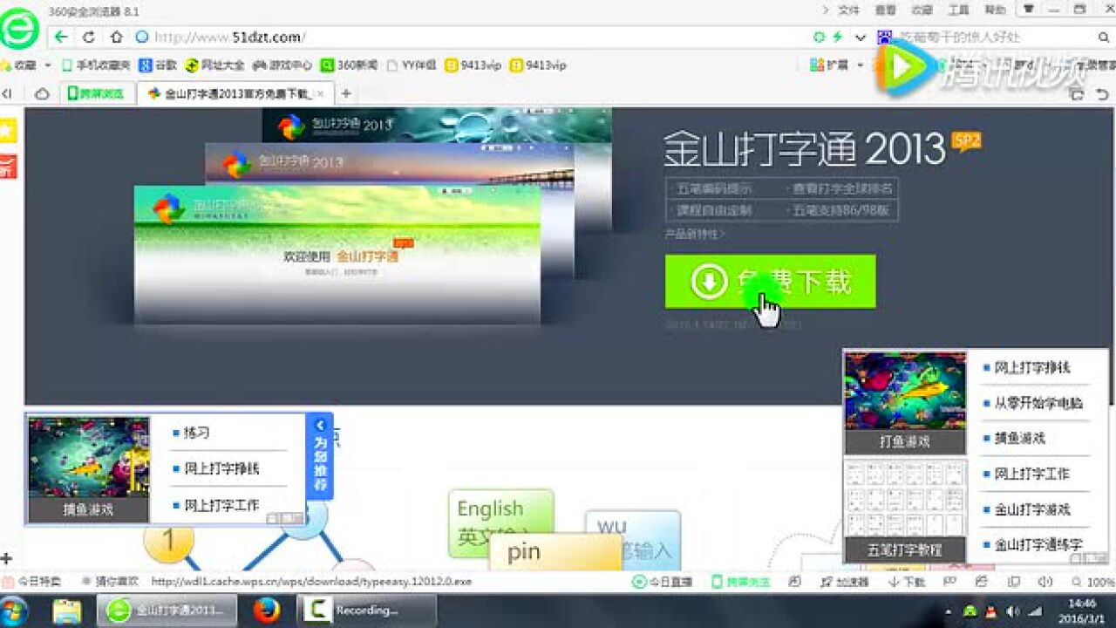1116x628 pixels.
Task: Click the magnifier search icon
Action: 1104,38
